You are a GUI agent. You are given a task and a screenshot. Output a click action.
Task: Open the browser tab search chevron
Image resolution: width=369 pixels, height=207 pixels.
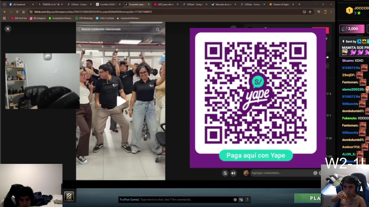(x=4, y=4)
